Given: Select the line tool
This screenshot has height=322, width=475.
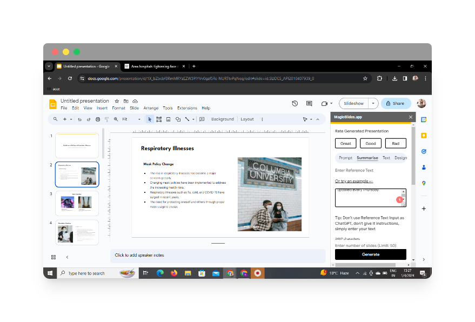Looking at the screenshot, I should click(187, 119).
